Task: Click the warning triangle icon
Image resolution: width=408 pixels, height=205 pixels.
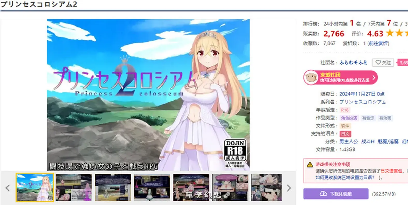Action: pyautogui.click(x=310, y=164)
